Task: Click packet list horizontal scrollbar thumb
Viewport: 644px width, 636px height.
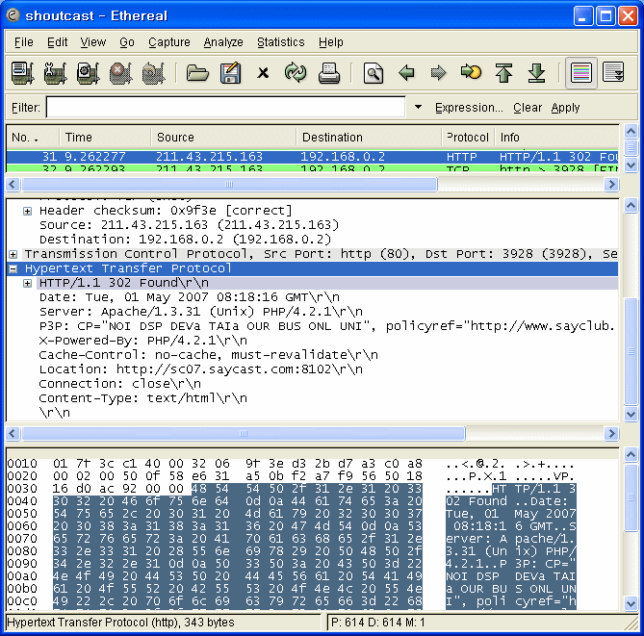Action: [229, 185]
